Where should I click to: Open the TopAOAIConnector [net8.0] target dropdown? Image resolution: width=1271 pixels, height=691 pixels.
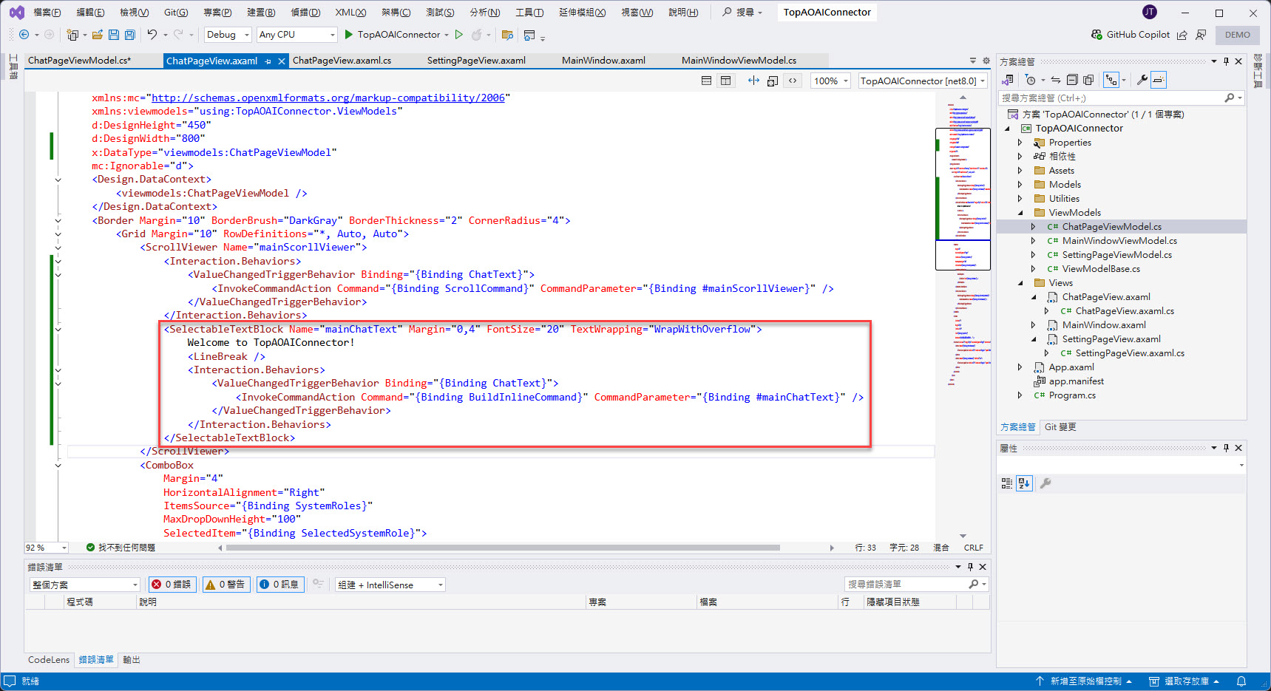pos(923,81)
